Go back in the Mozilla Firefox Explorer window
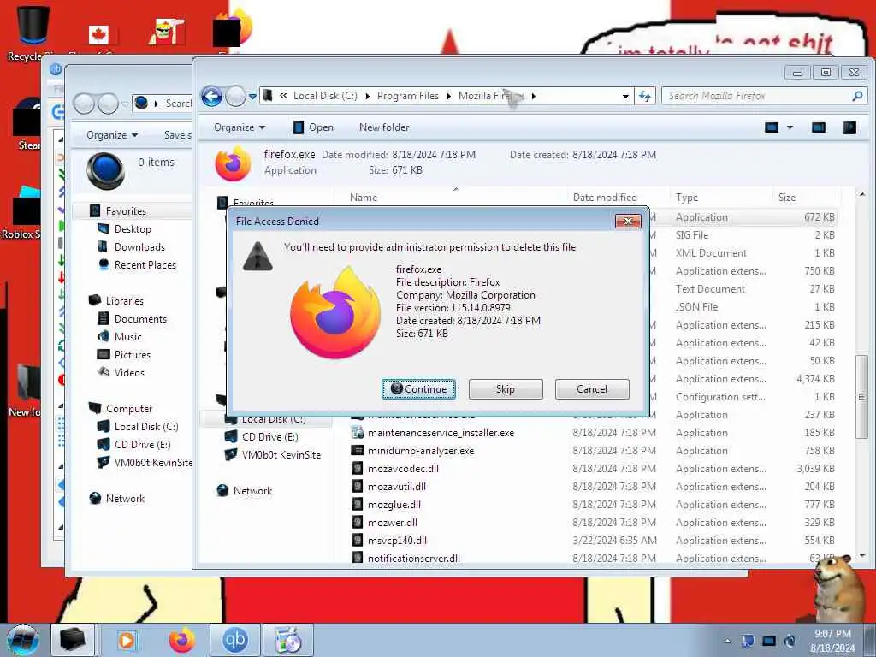This screenshot has width=876, height=657. click(212, 96)
